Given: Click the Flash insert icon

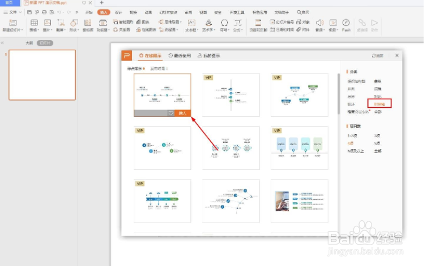Looking at the screenshot, I should click(346, 23).
